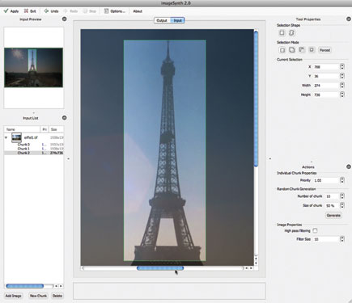352x303 pixels.
Task: Click the Number of chunk stepper
Action: 342,196
